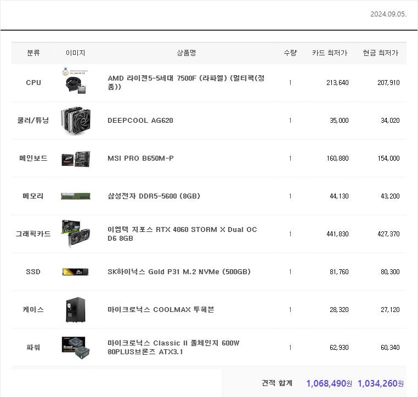Click the 1,068,490원 card total price
The image size is (418, 397).
329,383
